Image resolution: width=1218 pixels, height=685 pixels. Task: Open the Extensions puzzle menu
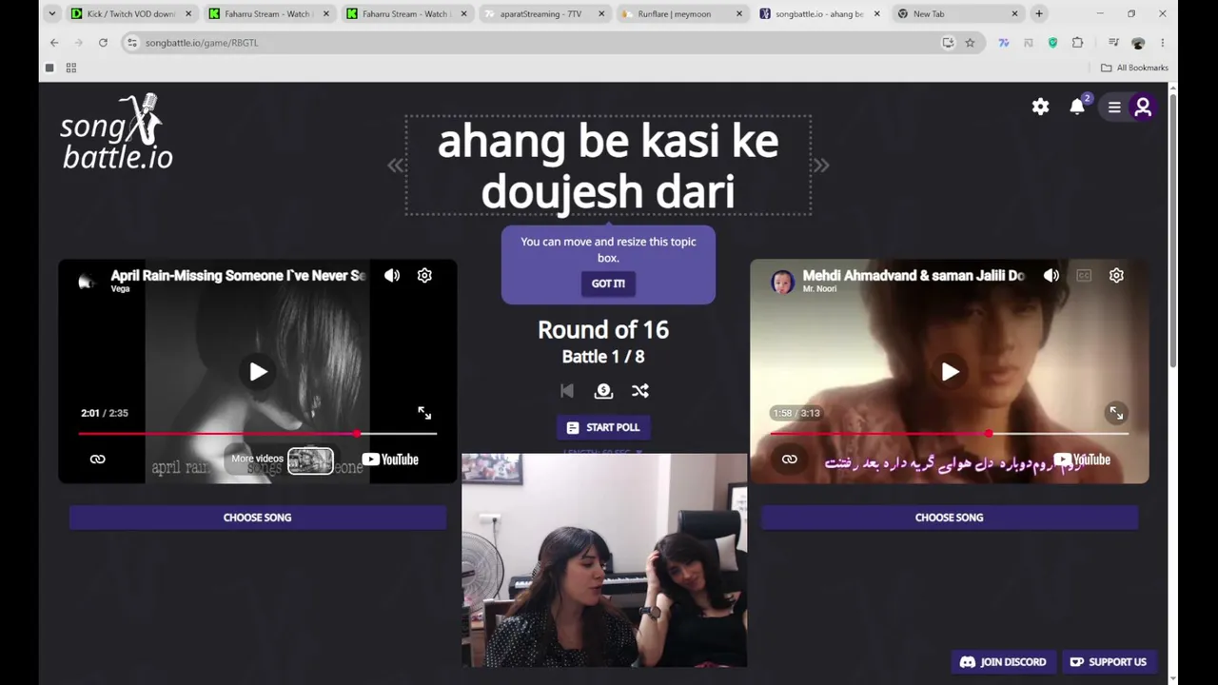pos(1077,43)
